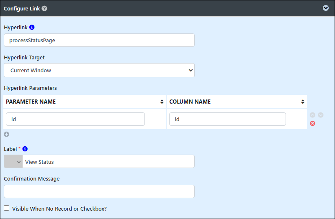Sort by Parameter Name arrows
The height and width of the screenshot is (219, 335).
[162, 102]
